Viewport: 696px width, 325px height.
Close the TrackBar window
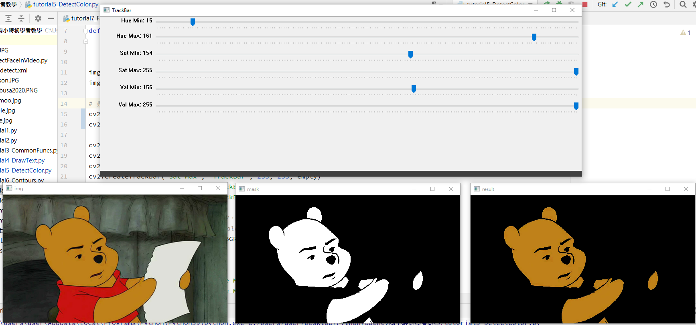[x=572, y=10]
